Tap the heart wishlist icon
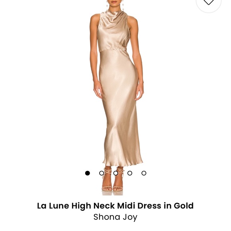 coord(208,2)
